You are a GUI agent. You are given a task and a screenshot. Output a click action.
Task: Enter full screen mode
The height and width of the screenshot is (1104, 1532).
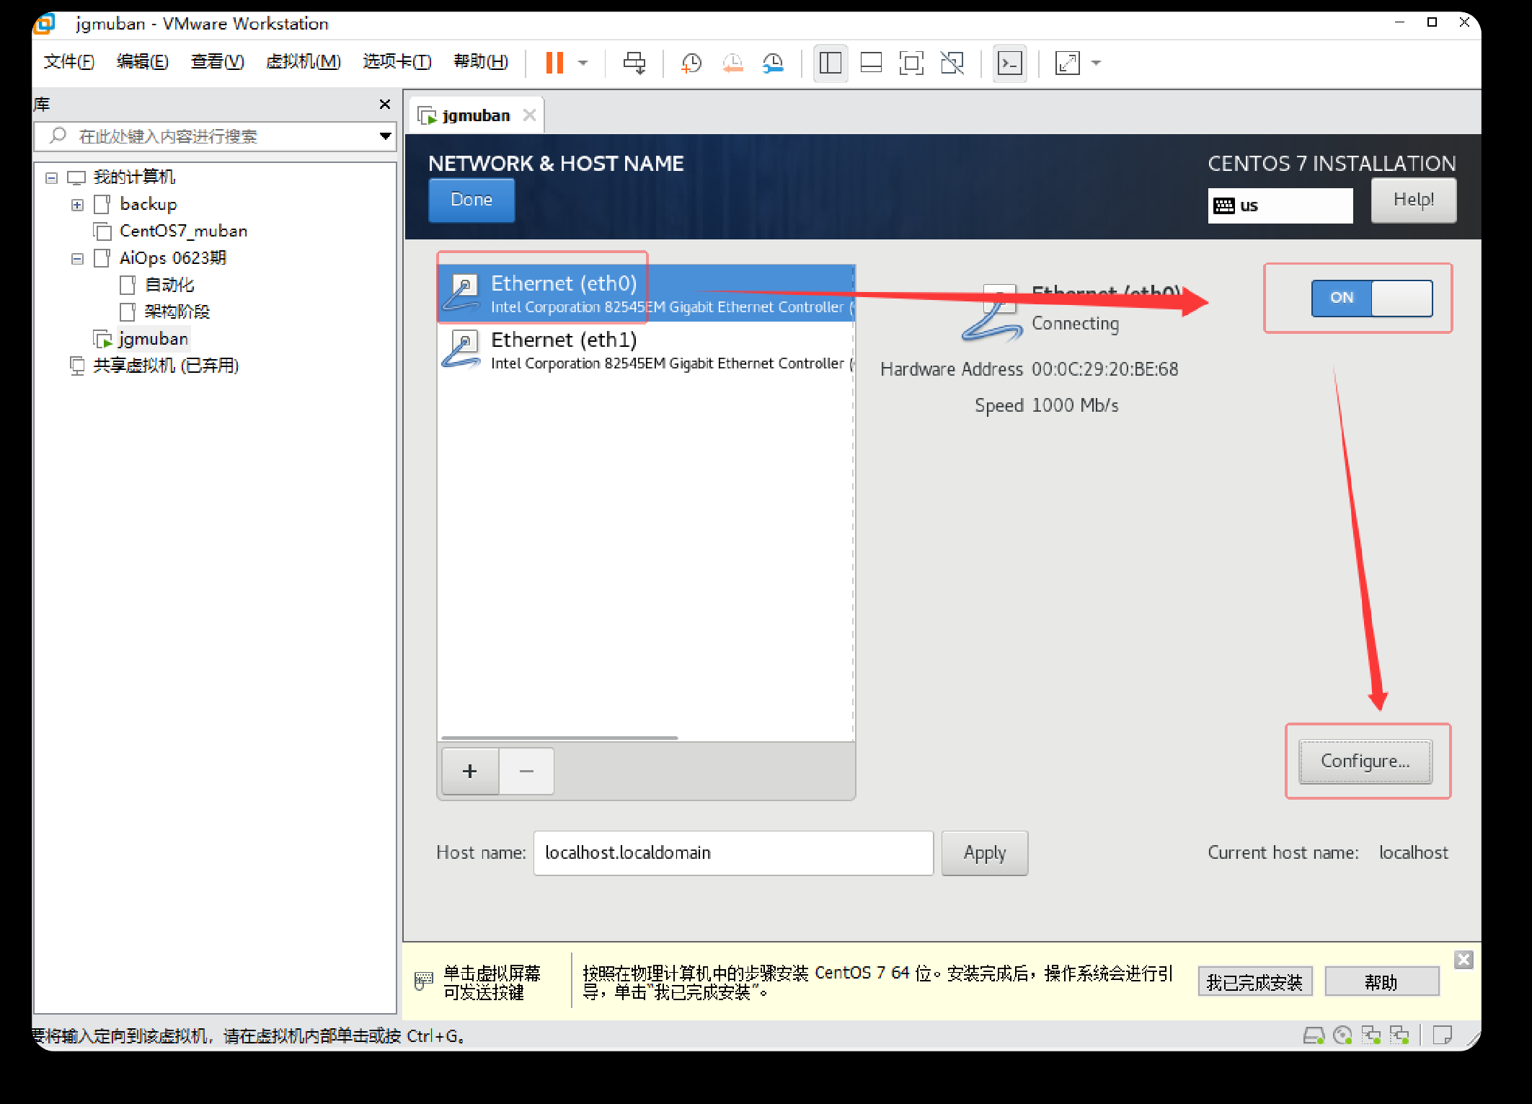coord(911,63)
